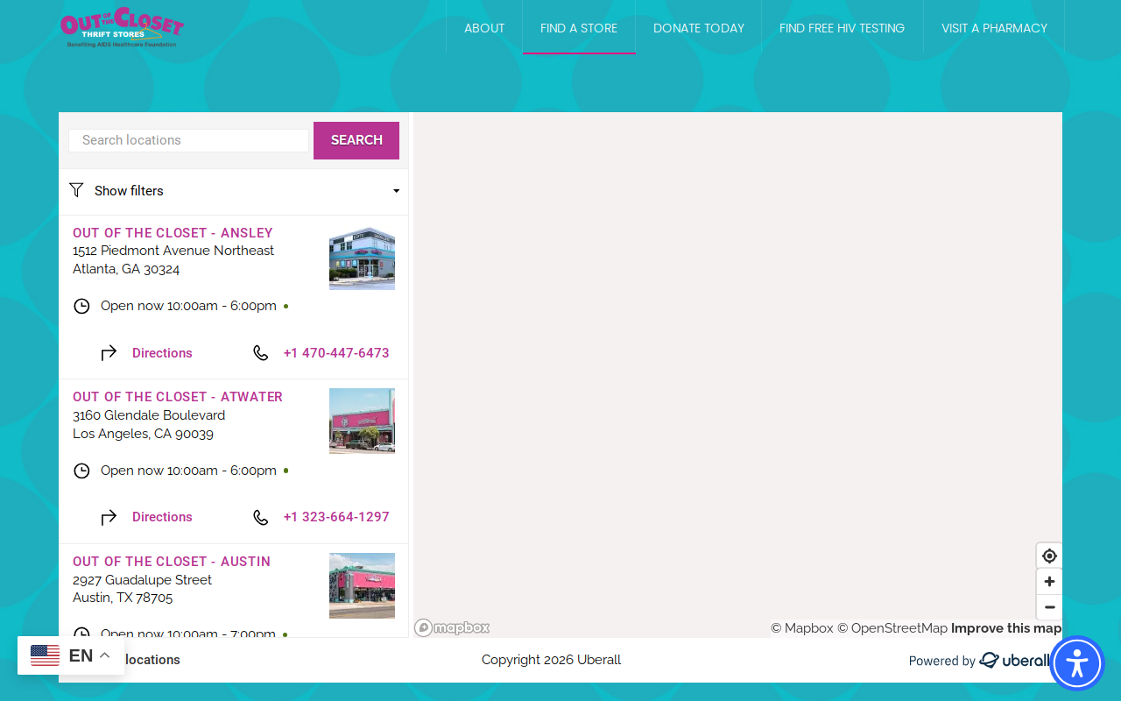Image resolution: width=1121 pixels, height=701 pixels.
Task: Click the 'Powered by' footer text
Action: coord(941,661)
